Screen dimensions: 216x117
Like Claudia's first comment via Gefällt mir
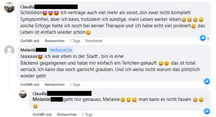pos(30,41)
